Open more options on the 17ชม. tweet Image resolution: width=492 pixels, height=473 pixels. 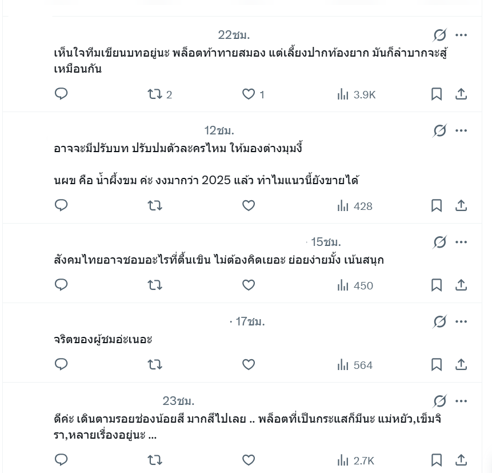pyautogui.click(x=461, y=321)
